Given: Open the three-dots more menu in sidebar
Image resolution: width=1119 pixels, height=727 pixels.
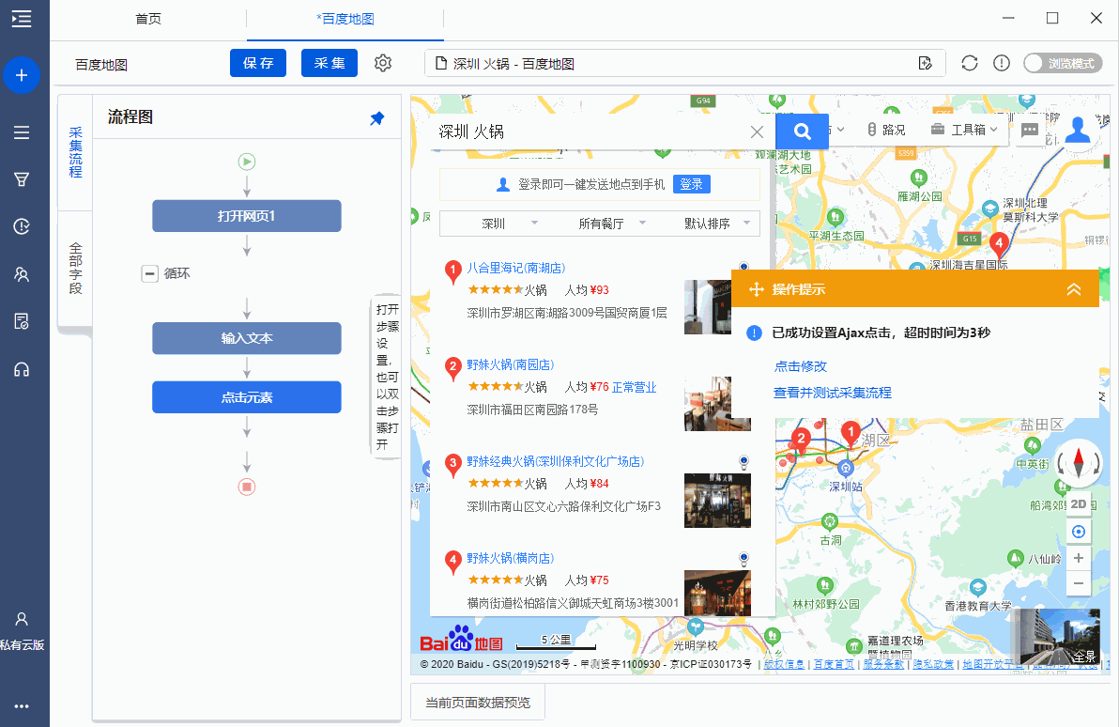Looking at the screenshot, I should coord(22,706).
